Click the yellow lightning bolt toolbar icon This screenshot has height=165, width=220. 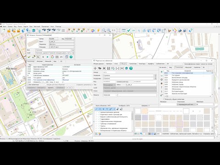(98, 31)
